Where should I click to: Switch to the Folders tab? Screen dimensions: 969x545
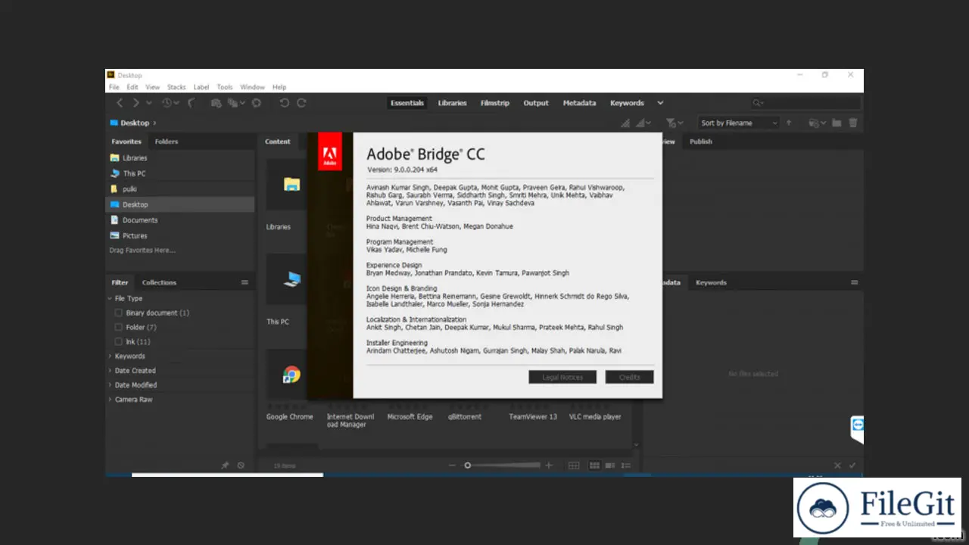pos(167,142)
